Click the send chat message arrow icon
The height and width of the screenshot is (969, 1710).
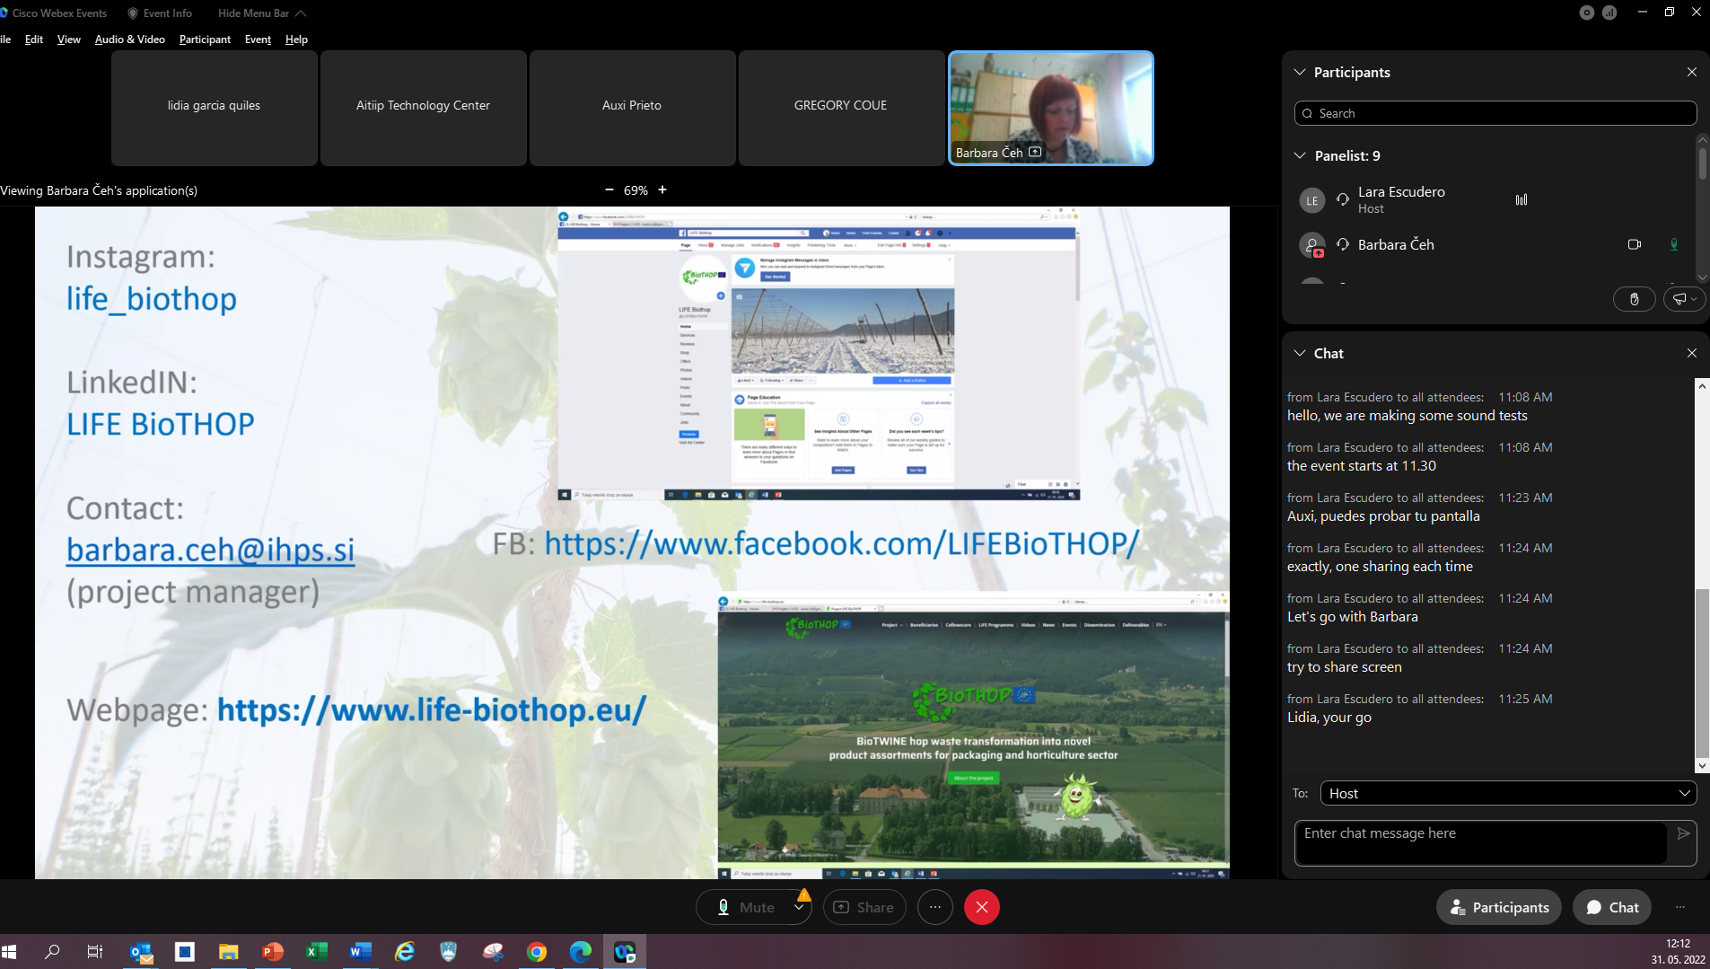click(1683, 833)
